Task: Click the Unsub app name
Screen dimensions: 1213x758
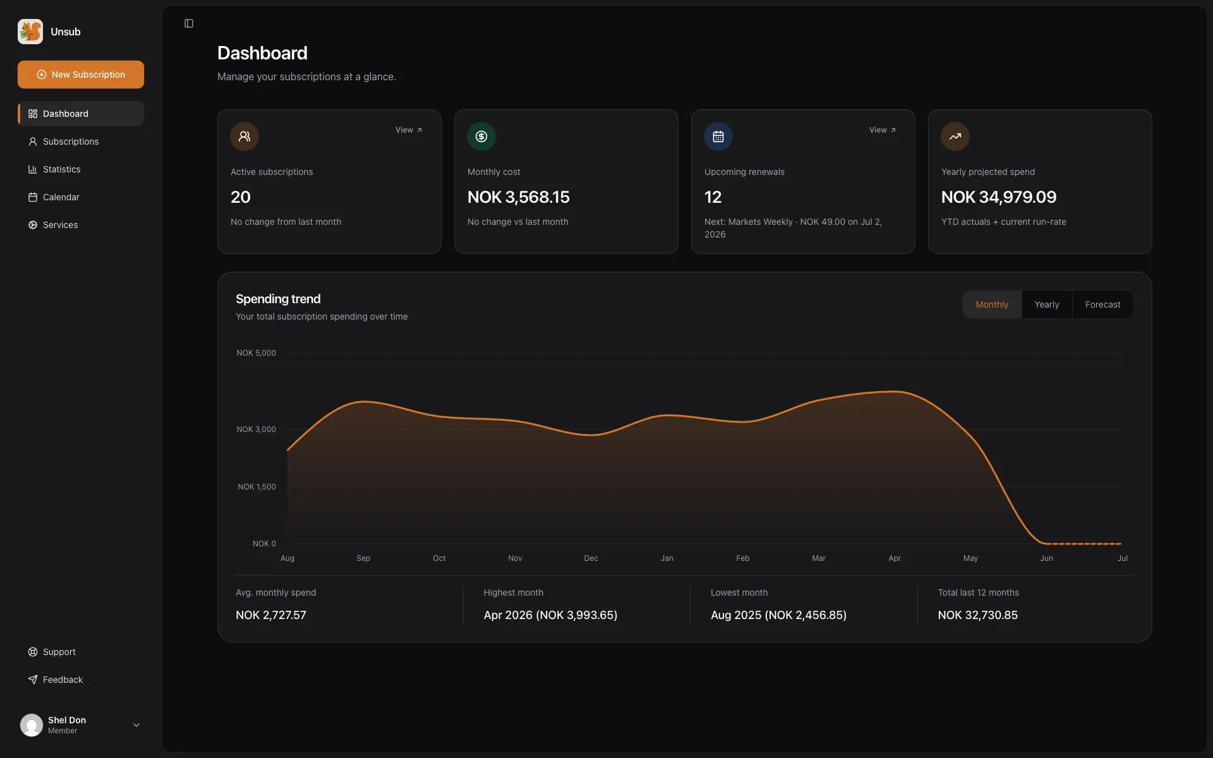Action: tap(66, 32)
